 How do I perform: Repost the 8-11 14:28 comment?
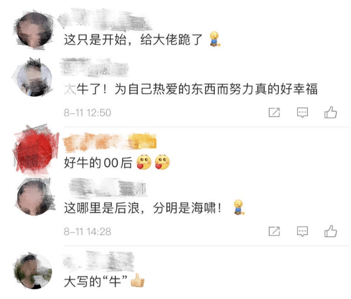[x=274, y=231]
